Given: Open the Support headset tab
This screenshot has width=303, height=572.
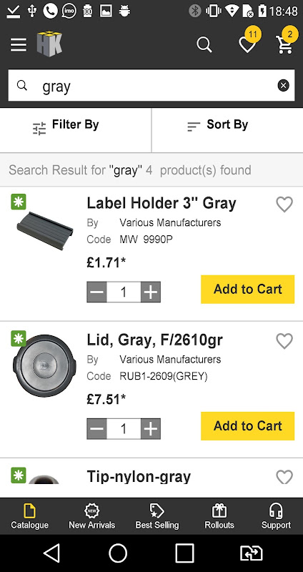Looking at the screenshot, I should point(276,516).
